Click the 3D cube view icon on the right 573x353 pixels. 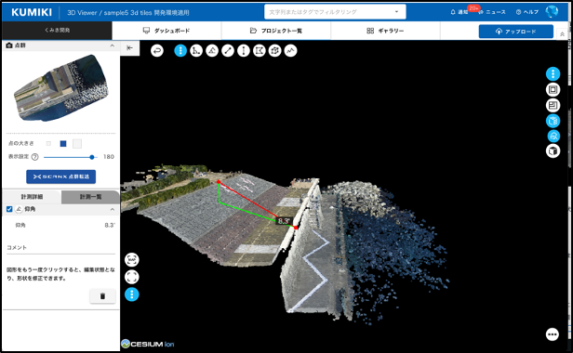tap(553, 150)
